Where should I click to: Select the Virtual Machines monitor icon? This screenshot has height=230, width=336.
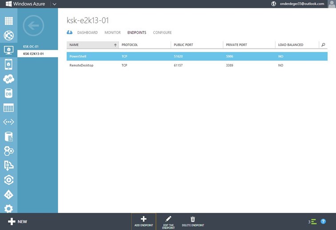point(8,50)
